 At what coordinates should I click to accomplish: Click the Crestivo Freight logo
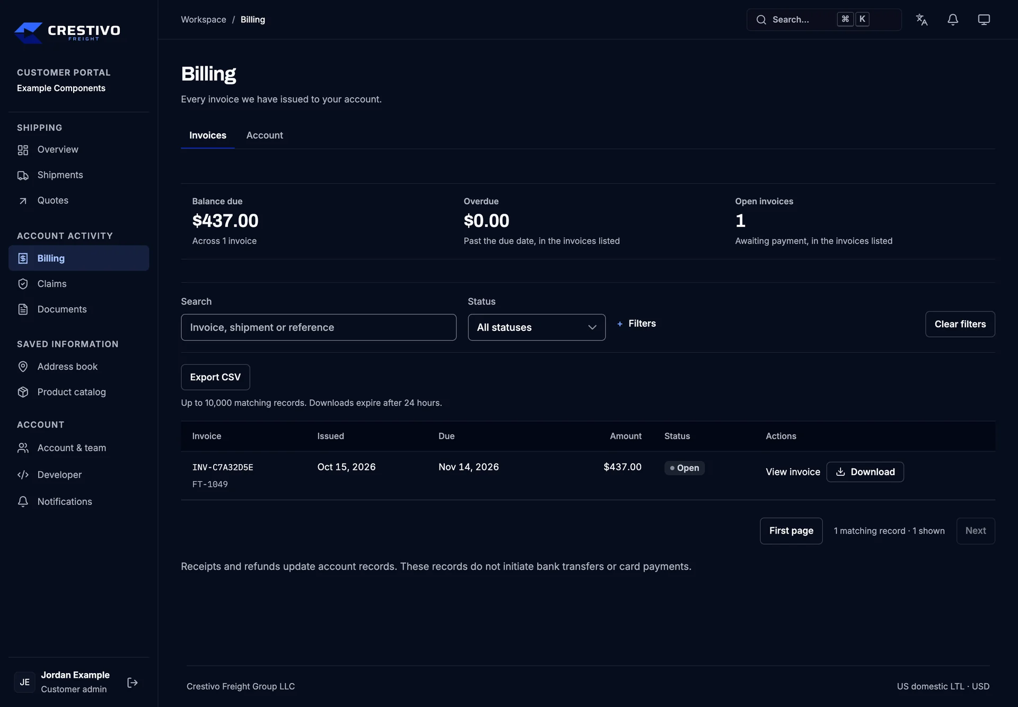67,32
